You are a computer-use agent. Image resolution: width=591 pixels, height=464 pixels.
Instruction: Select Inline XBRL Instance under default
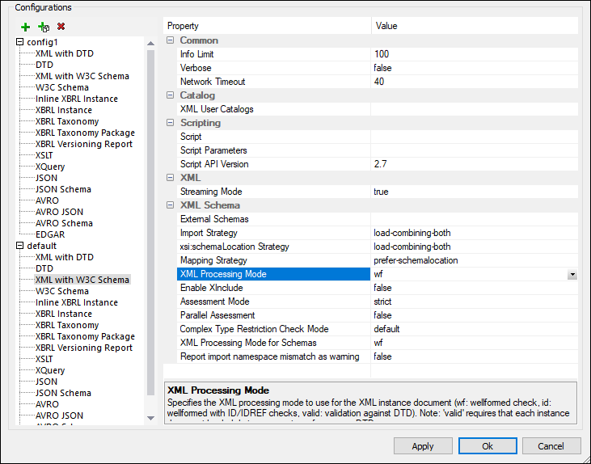click(x=76, y=302)
